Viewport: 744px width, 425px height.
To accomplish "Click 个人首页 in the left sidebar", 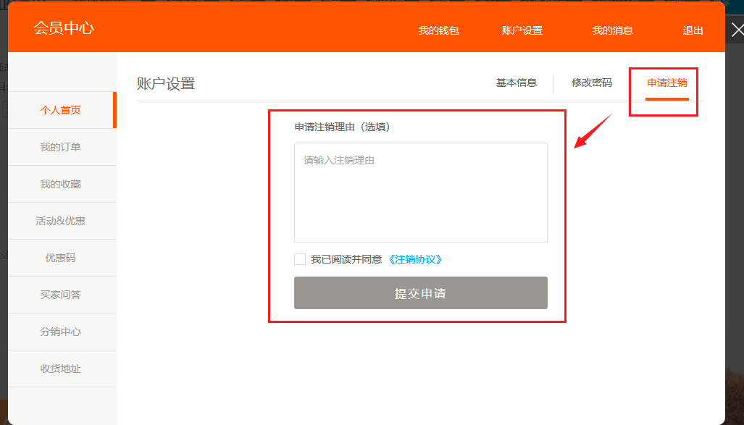I will [x=60, y=110].
